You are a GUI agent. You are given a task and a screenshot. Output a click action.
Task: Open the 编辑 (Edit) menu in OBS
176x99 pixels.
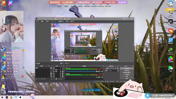pyautogui.click(x=43, y=21)
